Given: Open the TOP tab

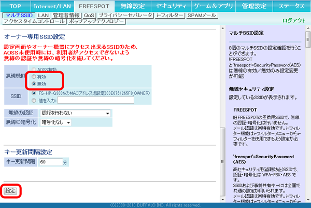Looking at the screenshot, I should point(16,6).
